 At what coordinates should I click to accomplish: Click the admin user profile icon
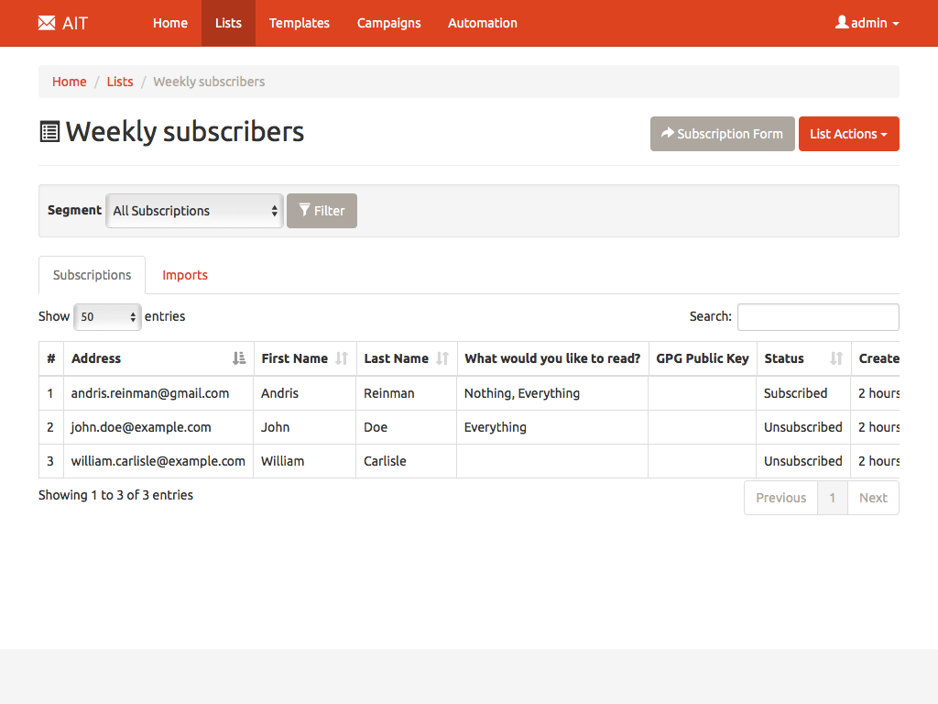(842, 22)
